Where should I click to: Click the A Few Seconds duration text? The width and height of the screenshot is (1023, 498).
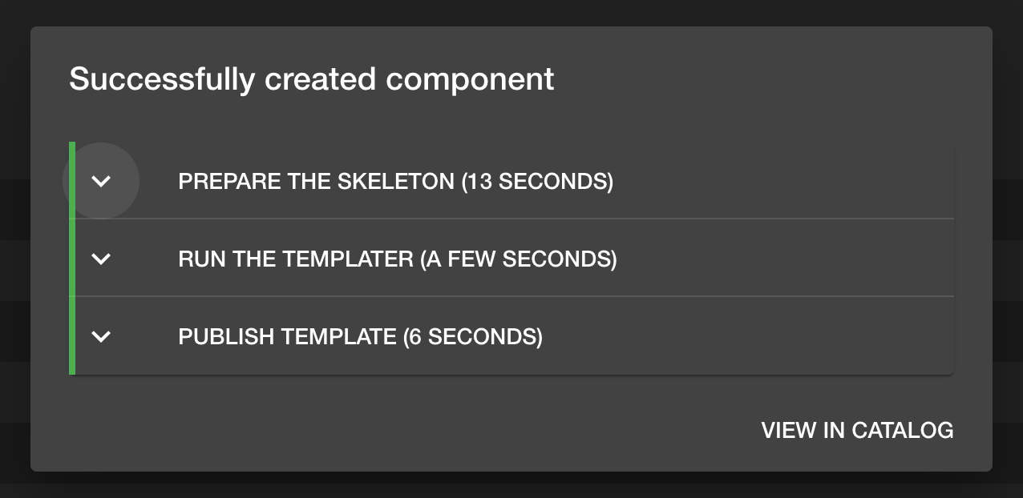tap(519, 259)
